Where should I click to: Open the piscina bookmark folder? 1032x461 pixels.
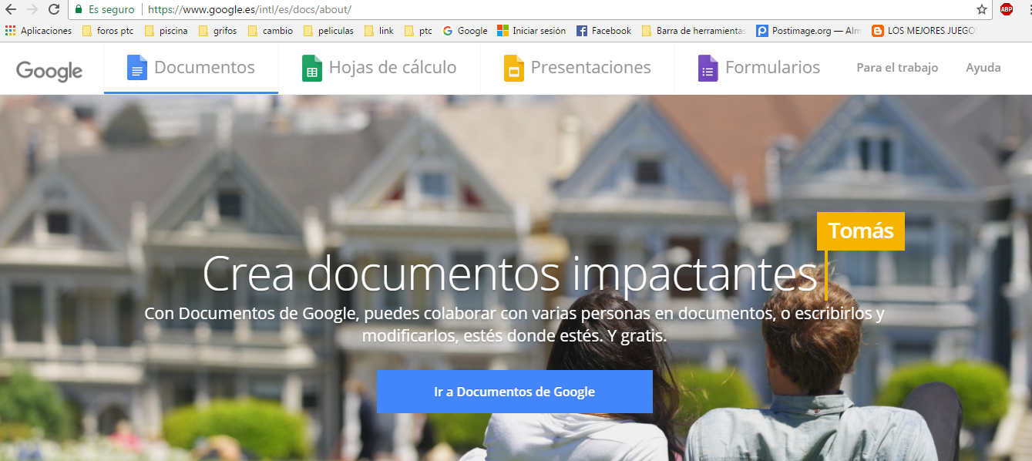coord(166,31)
